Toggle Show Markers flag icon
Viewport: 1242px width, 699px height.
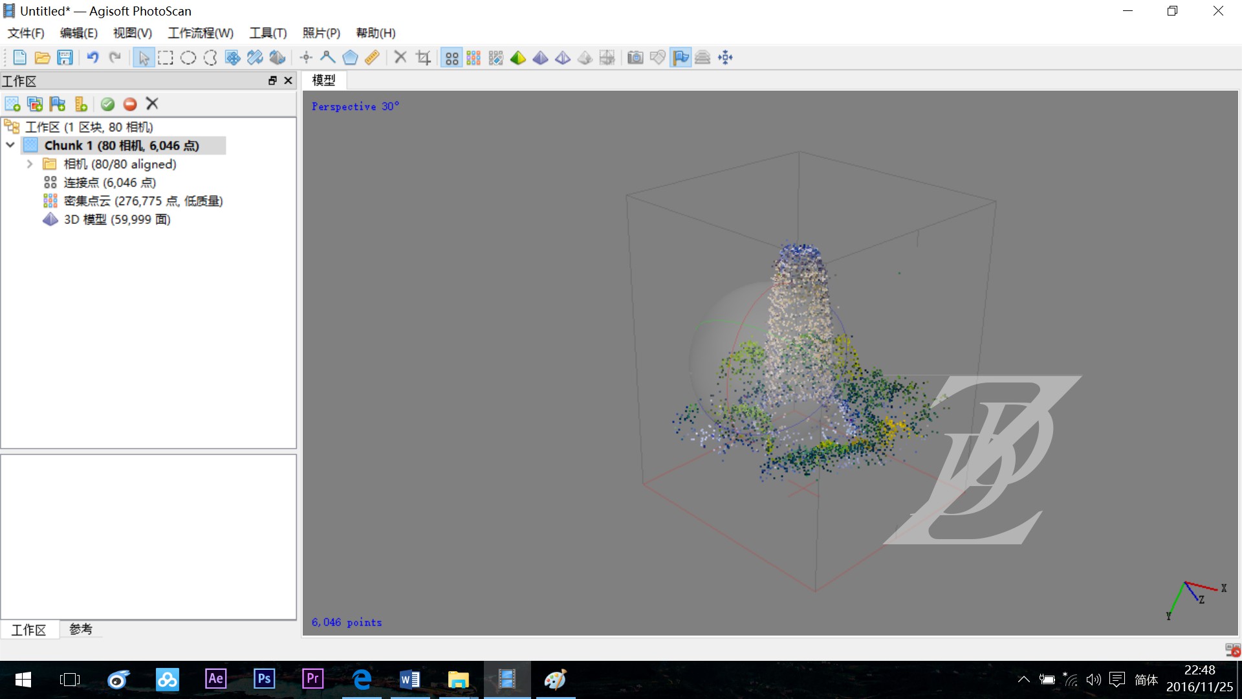(681, 58)
